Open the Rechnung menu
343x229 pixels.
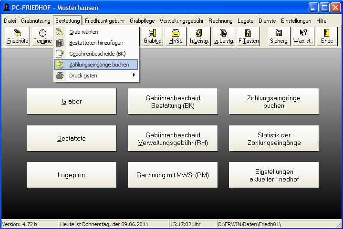click(x=220, y=21)
